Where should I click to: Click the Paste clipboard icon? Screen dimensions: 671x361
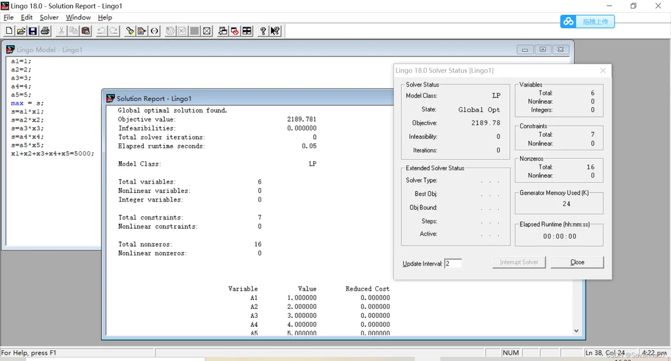(86, 31)
